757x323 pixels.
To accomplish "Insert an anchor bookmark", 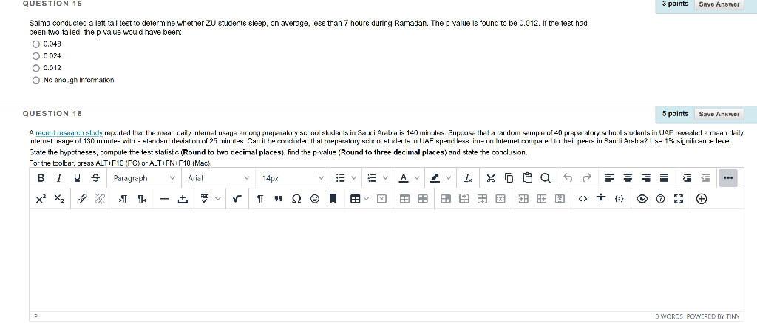I will pos(333,198).
